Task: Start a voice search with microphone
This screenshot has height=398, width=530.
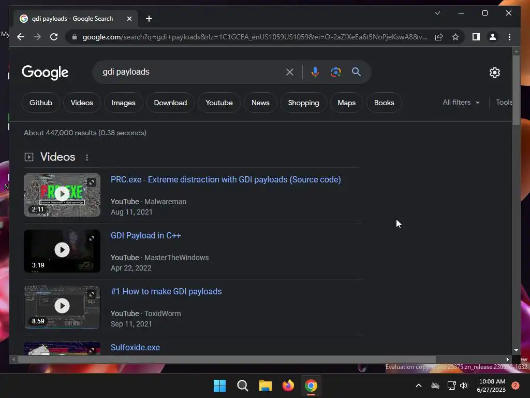Action: pos(315,72)
